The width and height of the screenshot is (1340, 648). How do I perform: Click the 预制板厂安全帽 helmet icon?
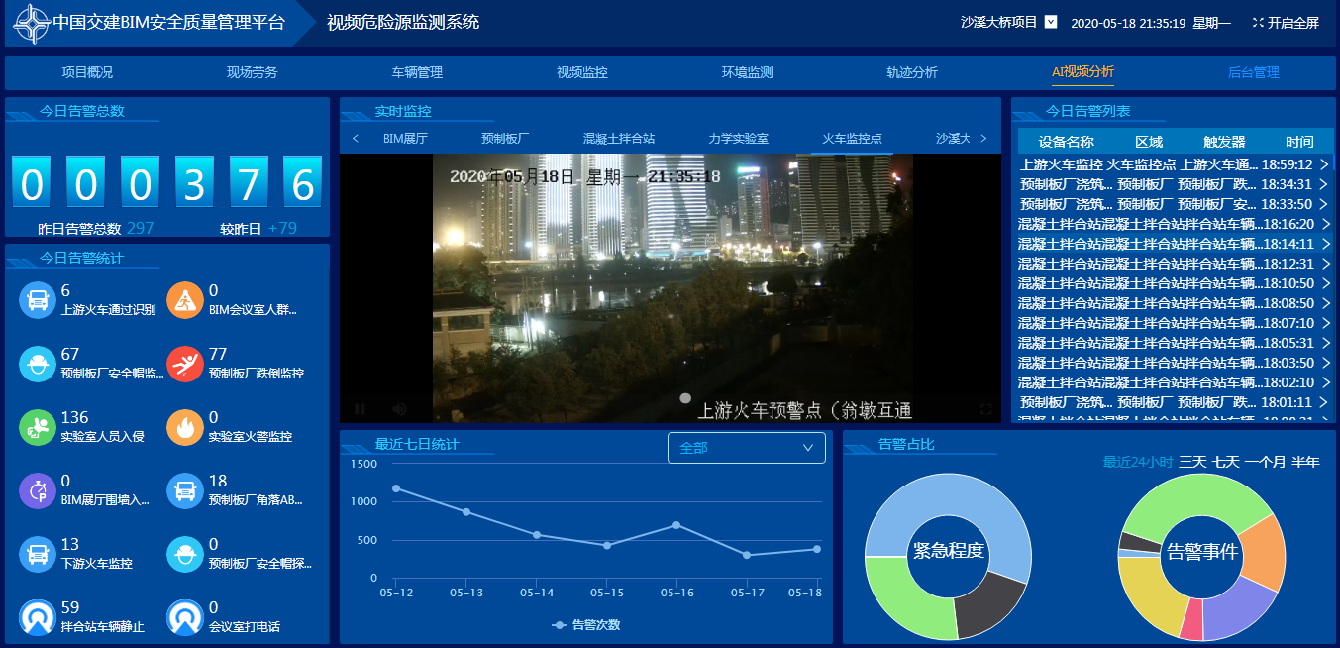(x=38, y=364)
